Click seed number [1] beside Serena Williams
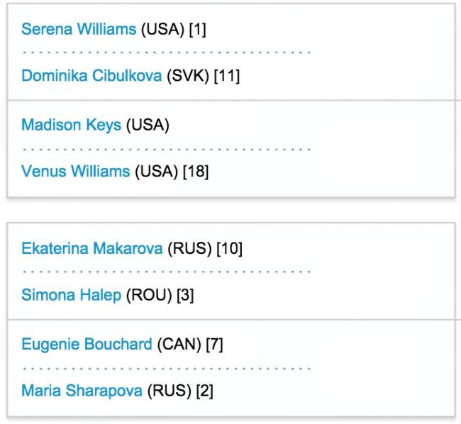This screenshot has width=461, height=424. coord(197,29)
